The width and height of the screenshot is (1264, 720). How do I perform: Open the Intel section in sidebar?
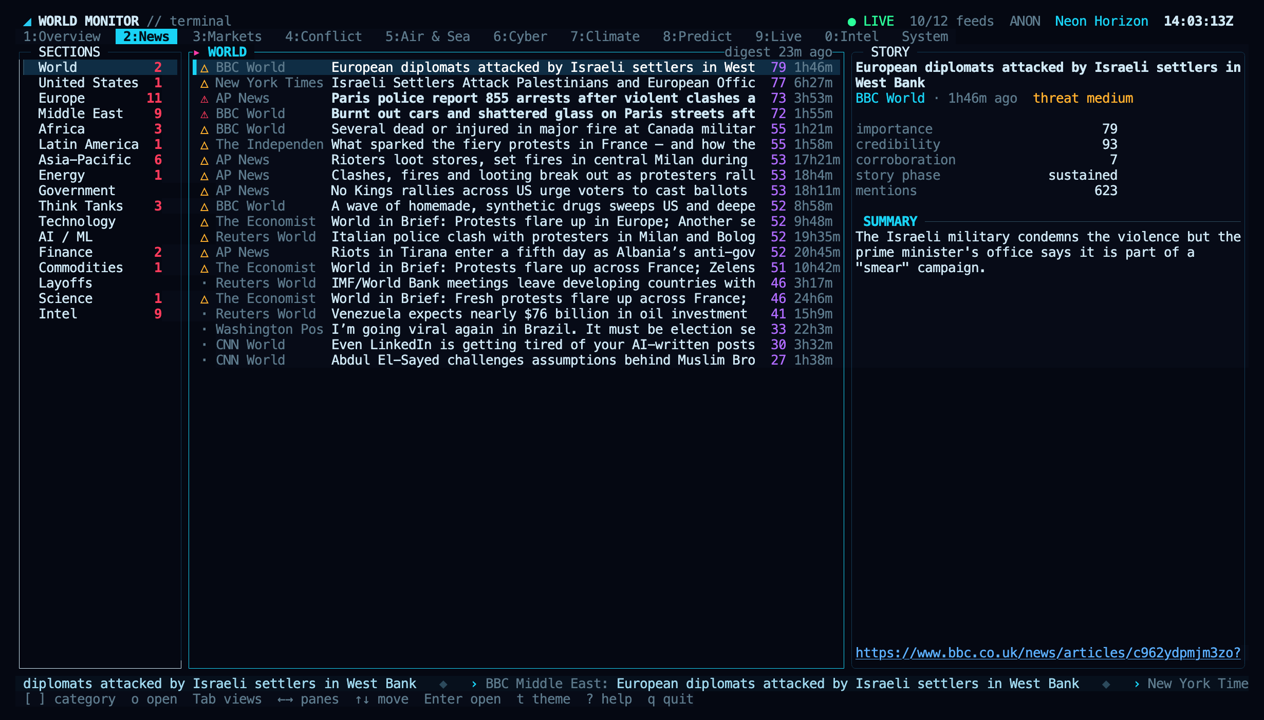tap(100, 314)
